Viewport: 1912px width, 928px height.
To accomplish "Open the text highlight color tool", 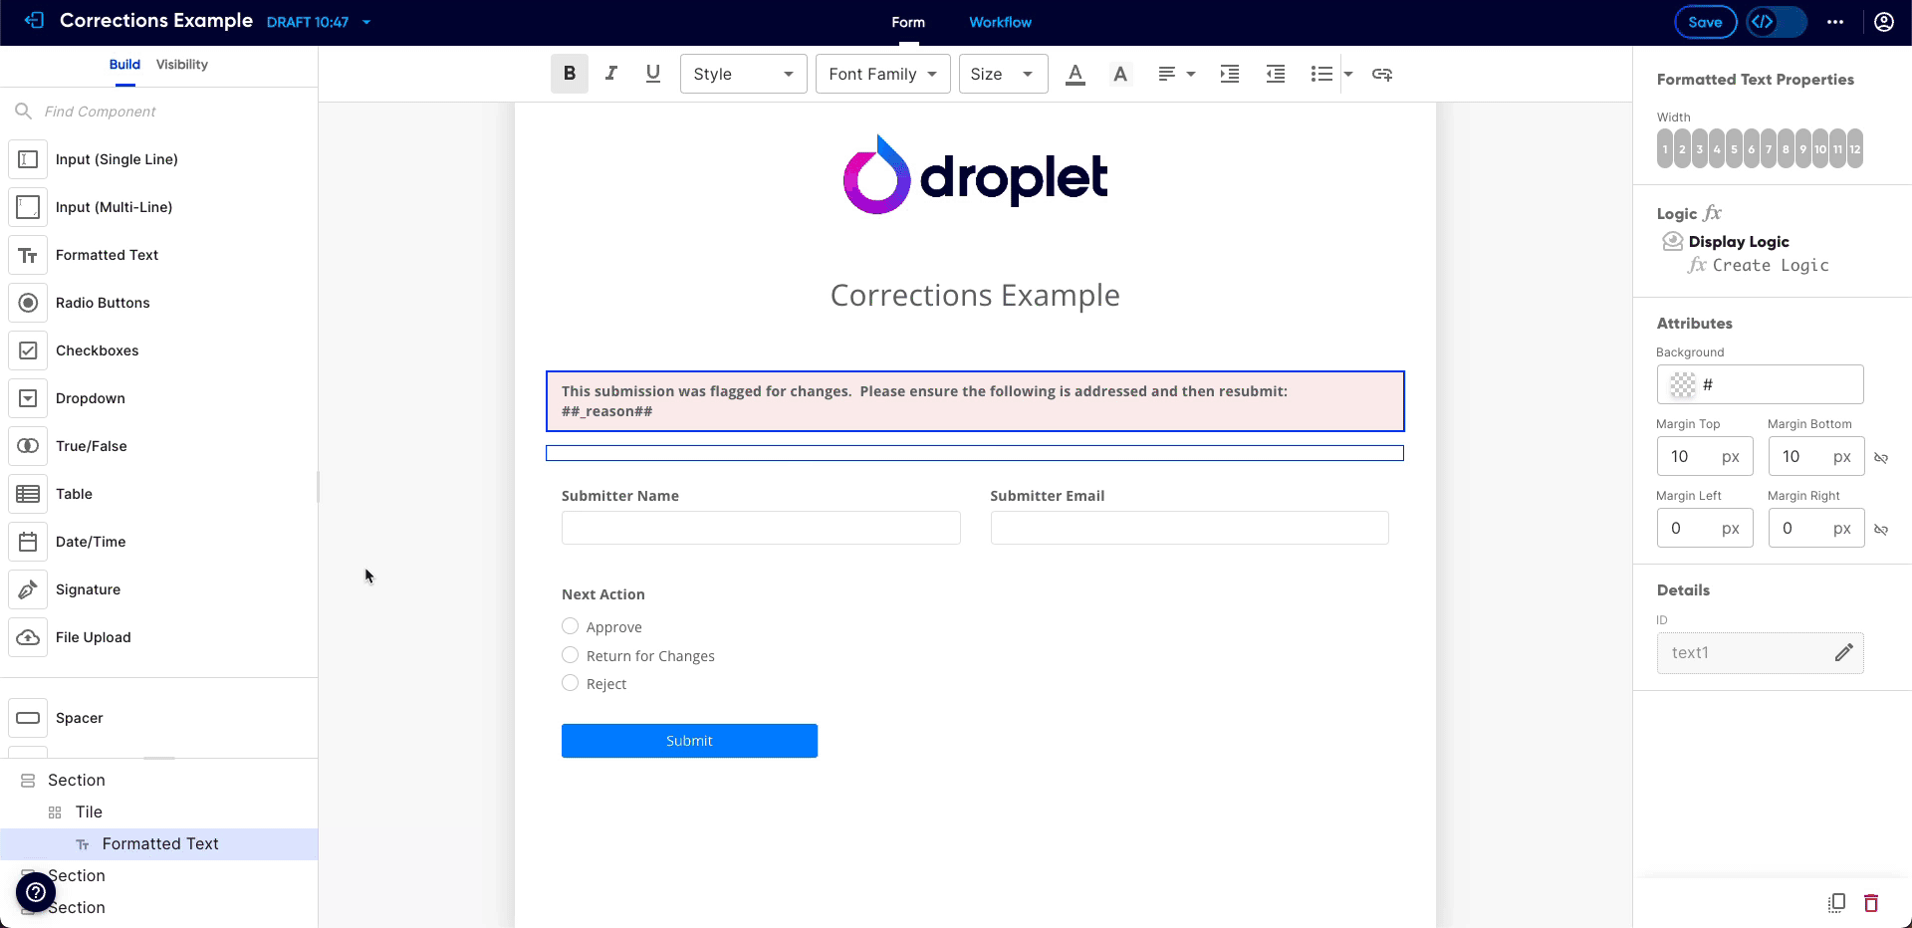I will 1120,74.
